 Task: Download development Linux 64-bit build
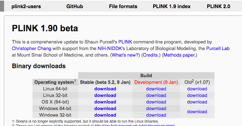click(156, 89)
